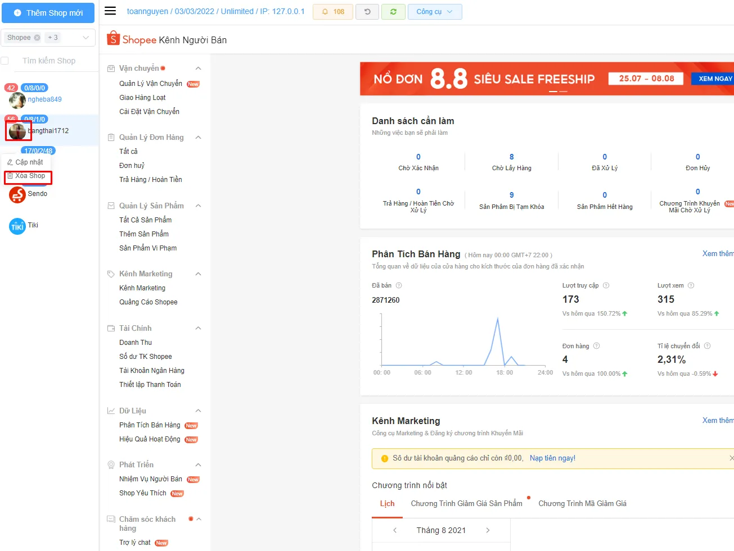This screenshot has width=734, height=551.
Task: Open Trả Hàng / Hoàn Tiền
Action: (151, 180)
